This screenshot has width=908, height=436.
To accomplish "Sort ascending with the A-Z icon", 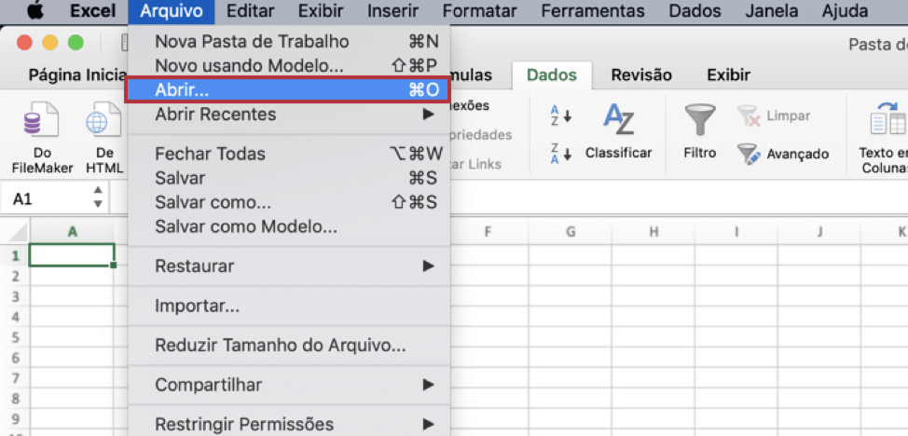I will click(560, 116).
